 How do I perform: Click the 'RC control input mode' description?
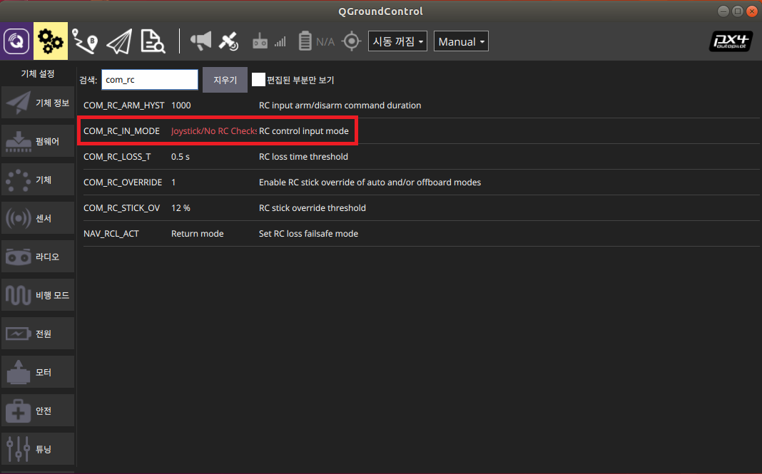304,131
